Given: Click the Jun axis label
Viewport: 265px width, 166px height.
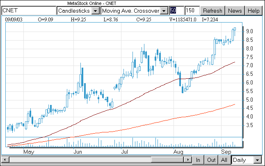Looking at the screenshot, I should point(78,152).
